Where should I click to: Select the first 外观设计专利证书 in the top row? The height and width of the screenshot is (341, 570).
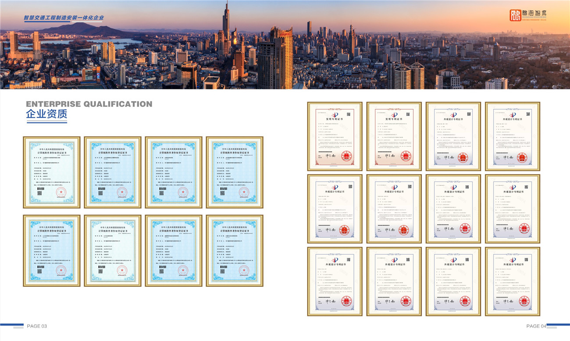click(x=453, y=136)
